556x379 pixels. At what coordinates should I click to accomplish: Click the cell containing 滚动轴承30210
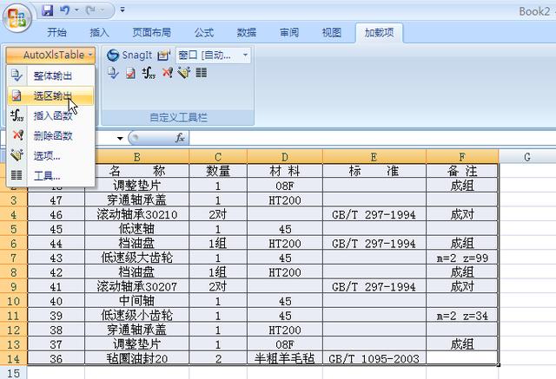(x=137, y=214)
